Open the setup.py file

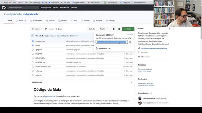point(39,75)
